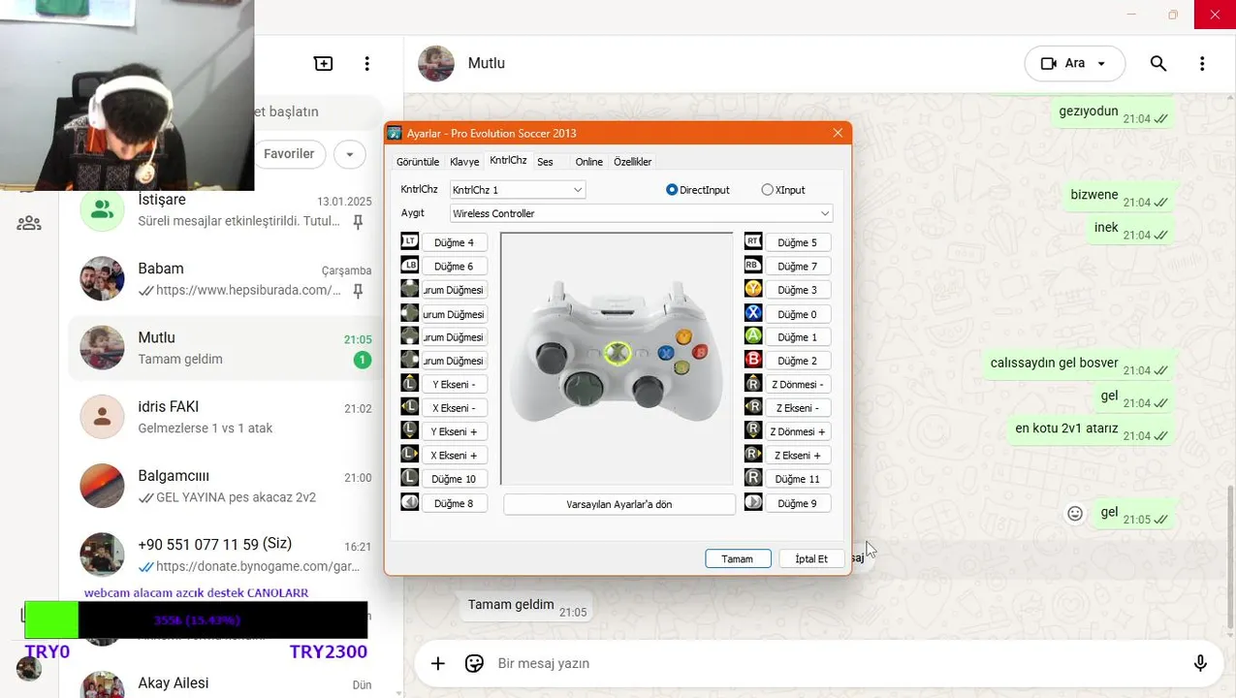Image resolution: width=1236 pixels, height=698 pixels.
Task: Open the +90 551 077 11 59 chat
Action: [225, 555]
